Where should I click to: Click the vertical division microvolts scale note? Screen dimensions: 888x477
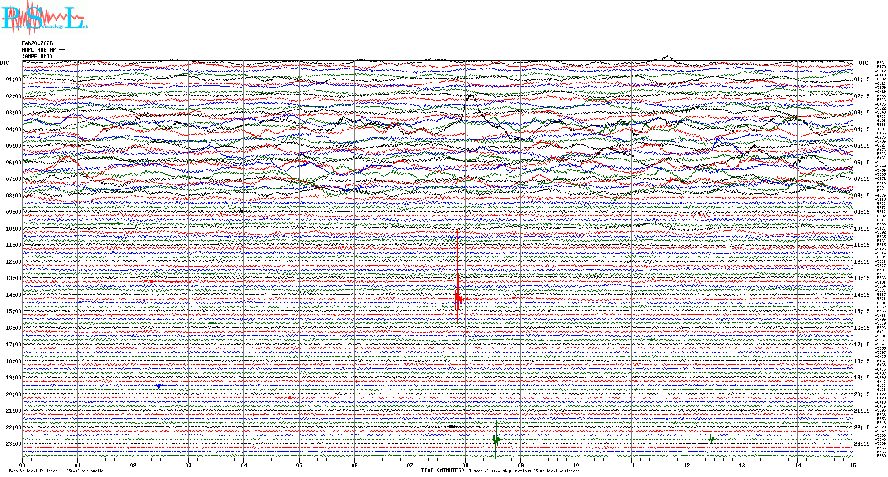tap(56, 471)
